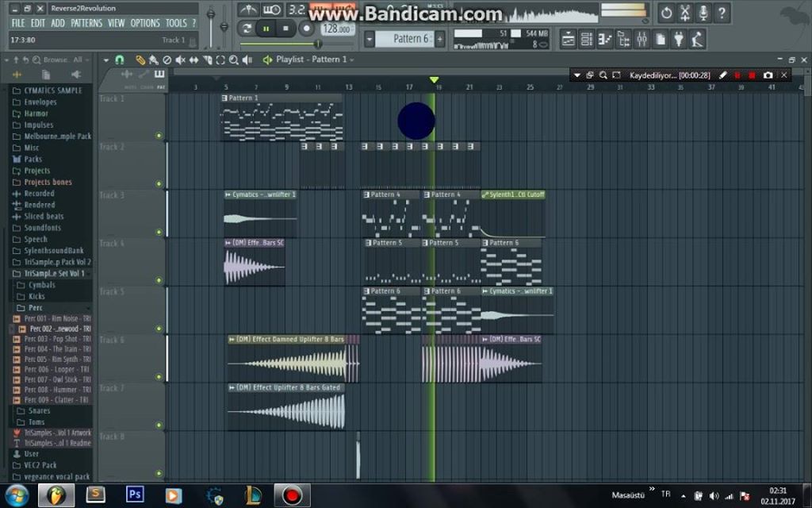Mute Track 1 with its green button
Image resolution: width=812 pixels, height=508 pixels.
pos(159,136)
